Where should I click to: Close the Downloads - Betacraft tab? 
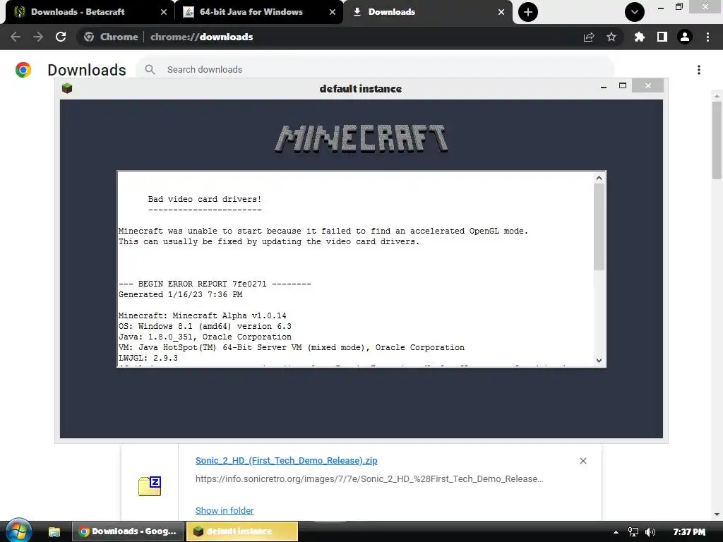pos(163,12)
